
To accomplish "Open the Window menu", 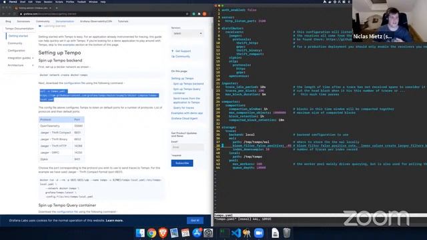I will tap(93, 1).
